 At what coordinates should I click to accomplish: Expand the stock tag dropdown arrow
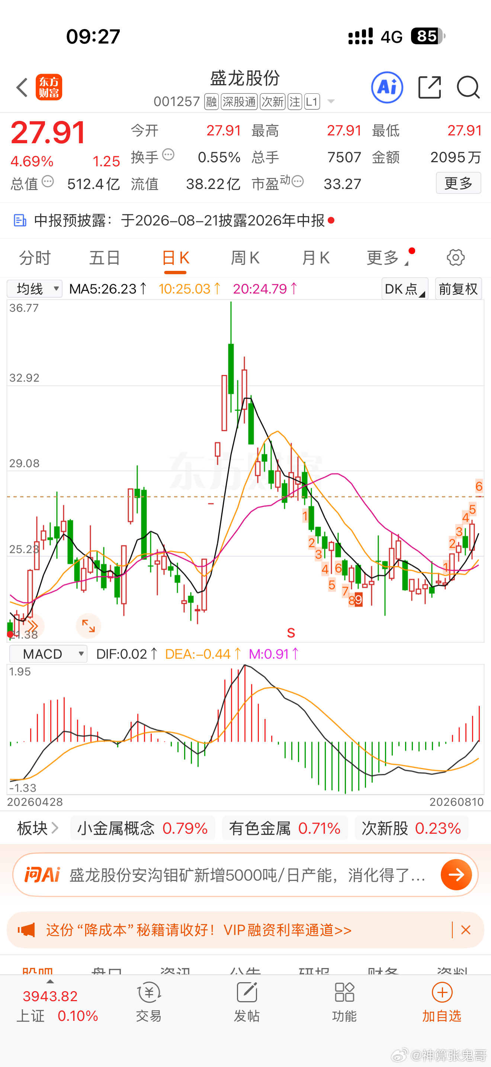[331, 102]
